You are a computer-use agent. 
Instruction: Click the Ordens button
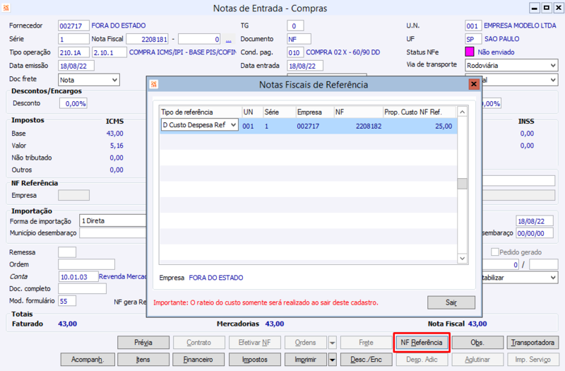click(306, 343)
